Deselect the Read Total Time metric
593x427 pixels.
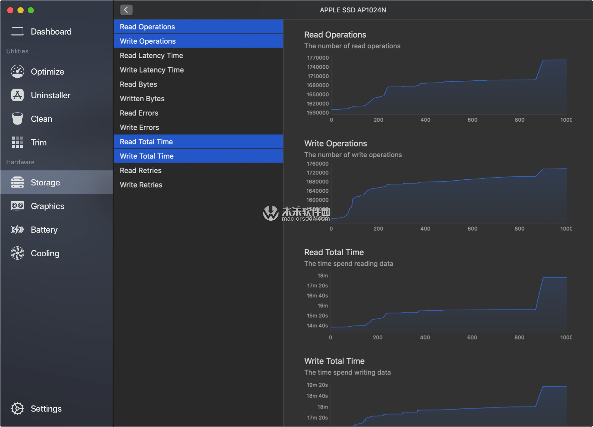pyautogui.click(x=198, y=142)
